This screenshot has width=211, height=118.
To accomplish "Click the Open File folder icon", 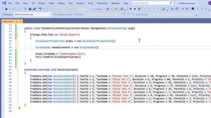I will [x=26, y=9].
